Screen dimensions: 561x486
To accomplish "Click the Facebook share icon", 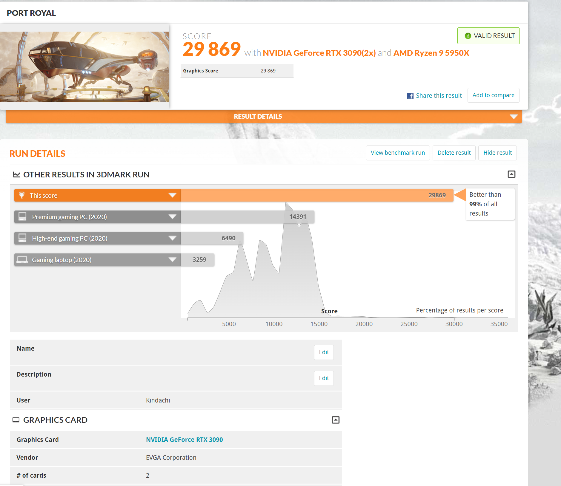I will [x=410, y=96].
